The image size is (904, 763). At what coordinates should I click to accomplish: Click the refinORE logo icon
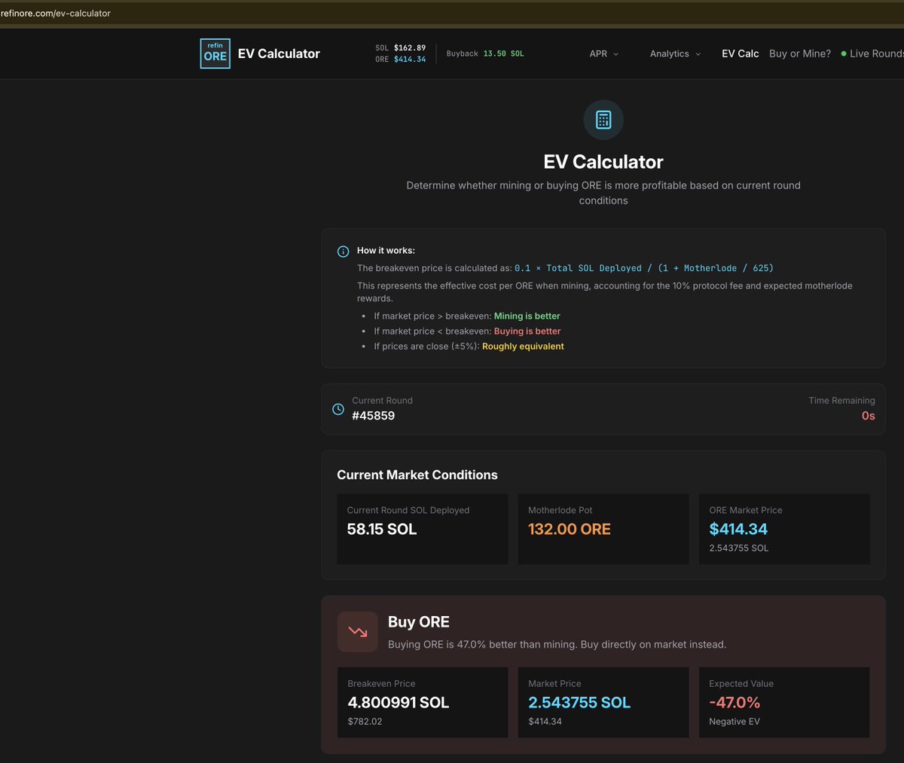(x=215, y=53)
